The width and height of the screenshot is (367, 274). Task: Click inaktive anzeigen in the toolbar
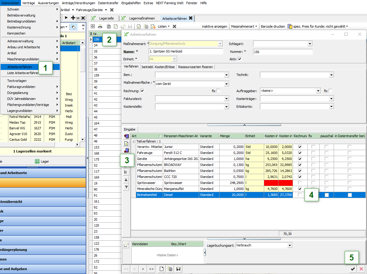(214, 26)
